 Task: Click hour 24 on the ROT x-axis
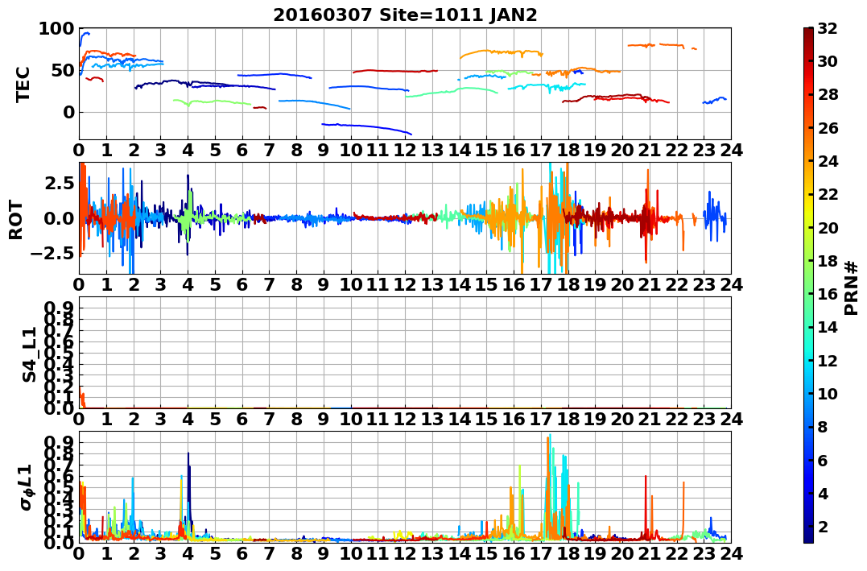731,283
